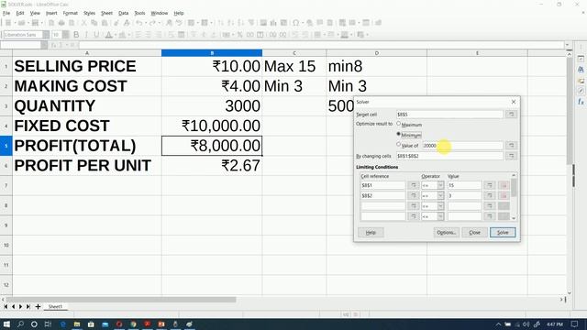587x330 pixels.
Task: Toggle Bold in formatting toolbar
Action: click(x=76, y=35)
